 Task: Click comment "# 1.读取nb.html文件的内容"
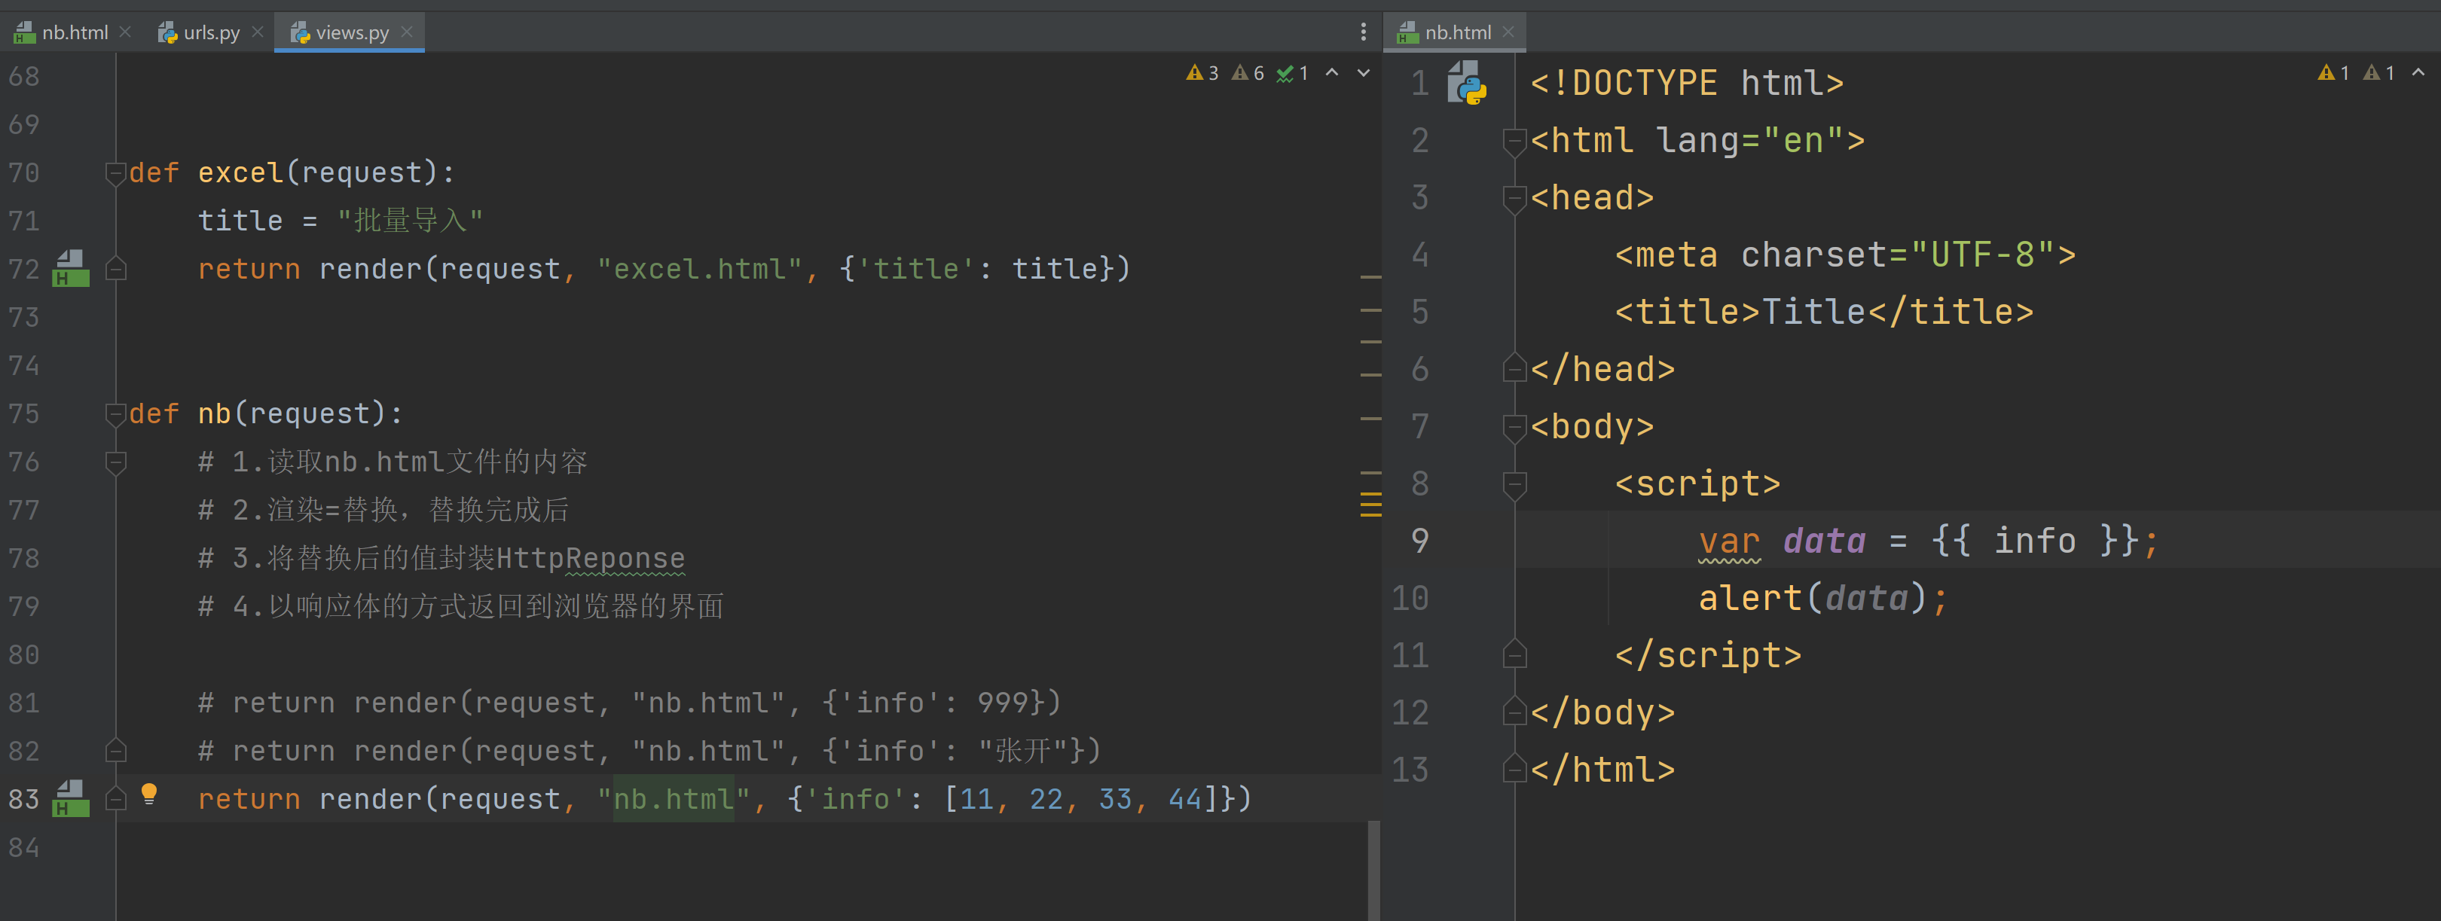coord(393,462)
